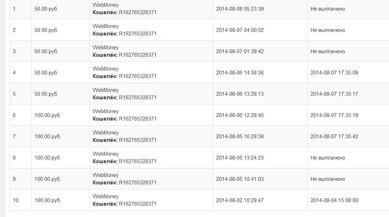
Task: Select request date 2014-08-07 04:00:52
Action: (239, 30)
